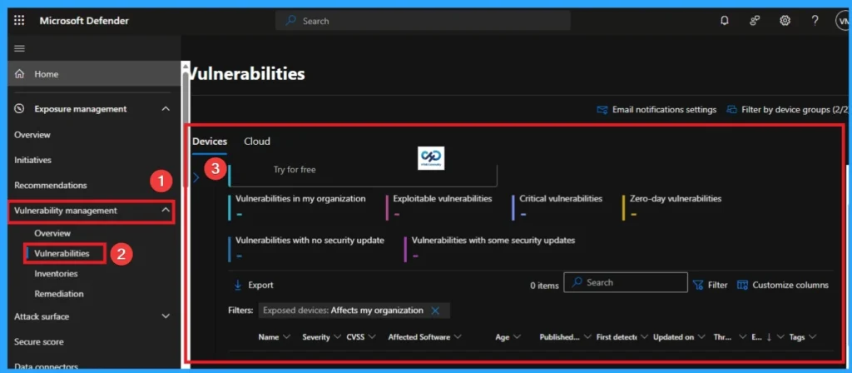Collapse the Vulnerability management section chevron
This screenshot has width=852, height=373.
click(x=166, y=211)
